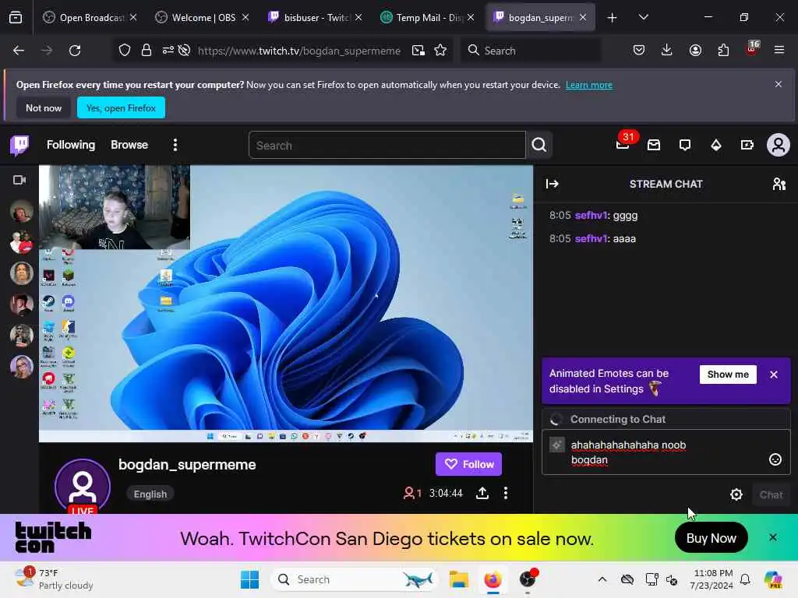The height and width of the screenshot is (598, 798).
Task: Click the Twitch search input field
Action: pos(387,146)
